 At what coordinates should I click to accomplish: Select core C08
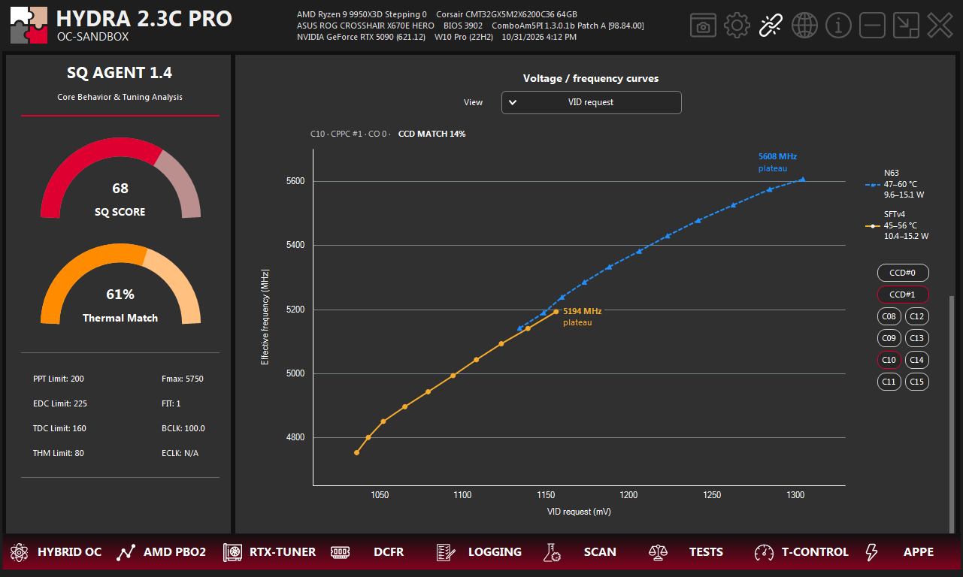point(889,316)
